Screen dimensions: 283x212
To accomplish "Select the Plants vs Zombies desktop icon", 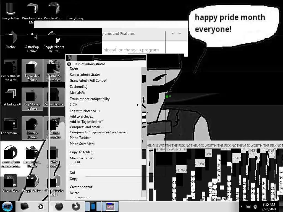I will point(54,70).
